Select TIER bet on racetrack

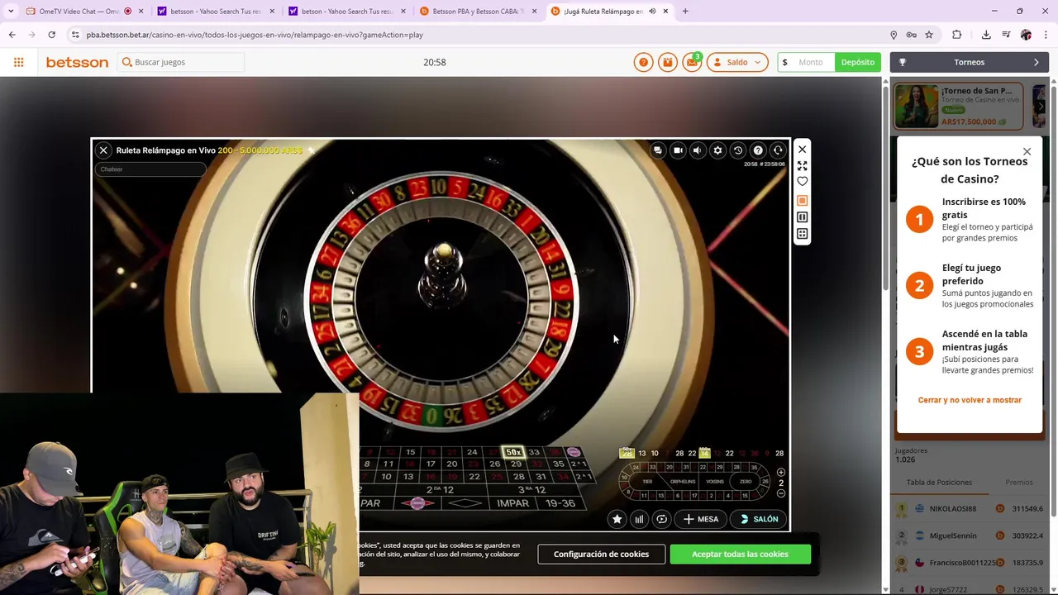pos(647,482)
